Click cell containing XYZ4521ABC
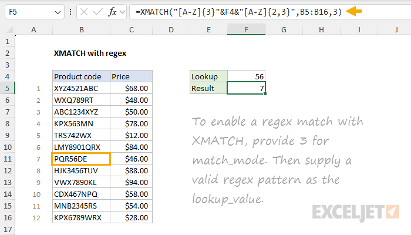Viewport: 411px width, 235px height. coord(81,88)
